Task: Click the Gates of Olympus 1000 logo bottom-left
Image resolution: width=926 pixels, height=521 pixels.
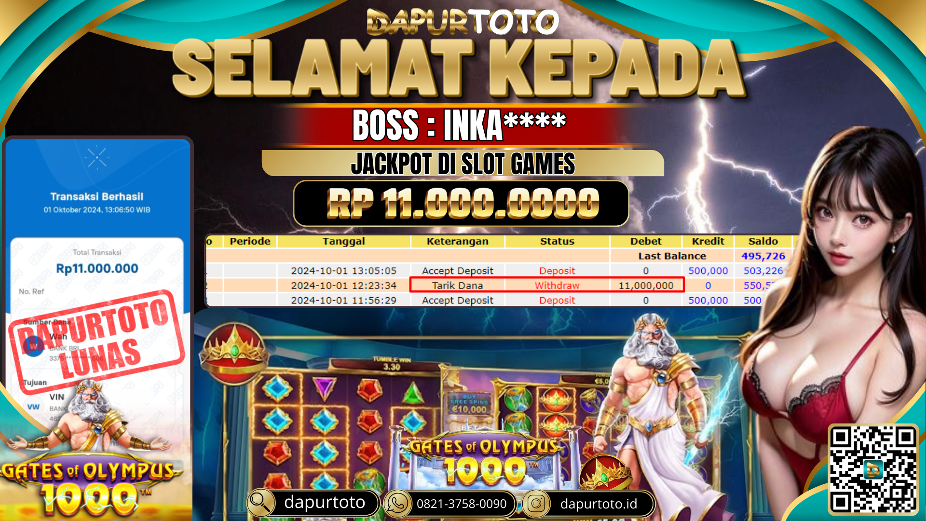Action: (x=88, y=487)
